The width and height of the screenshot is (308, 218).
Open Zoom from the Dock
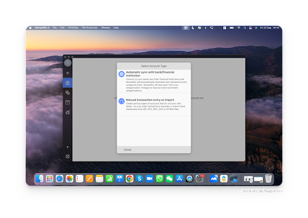149,178
